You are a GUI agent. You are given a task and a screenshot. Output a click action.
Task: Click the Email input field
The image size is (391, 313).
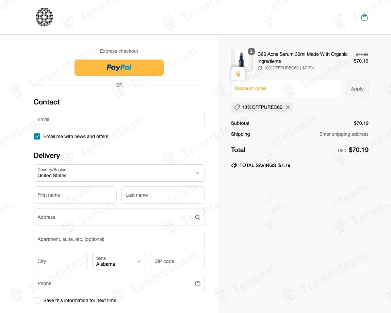[119, 120]
